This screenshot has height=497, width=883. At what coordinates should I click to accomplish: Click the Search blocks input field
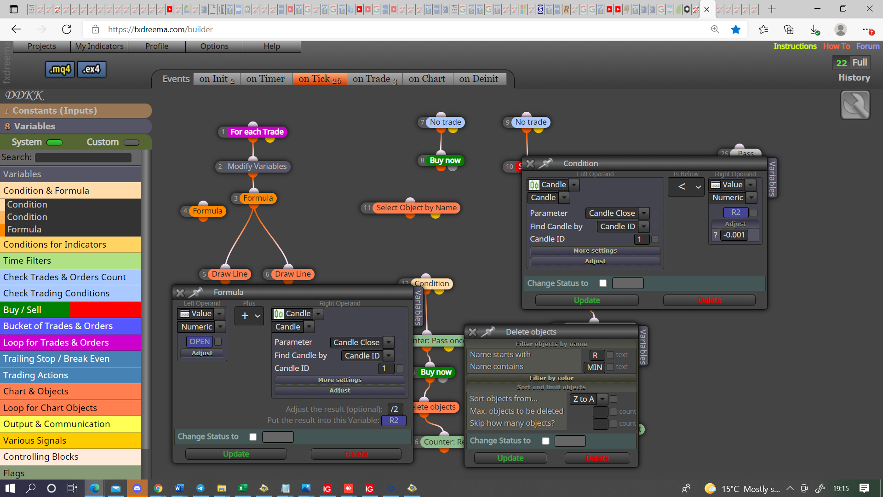(83, 157)
